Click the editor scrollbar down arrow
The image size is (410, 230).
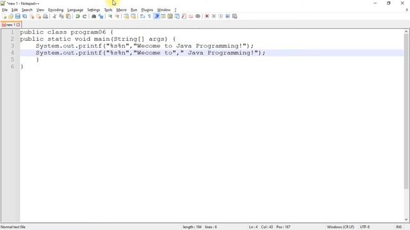(406, 220)
